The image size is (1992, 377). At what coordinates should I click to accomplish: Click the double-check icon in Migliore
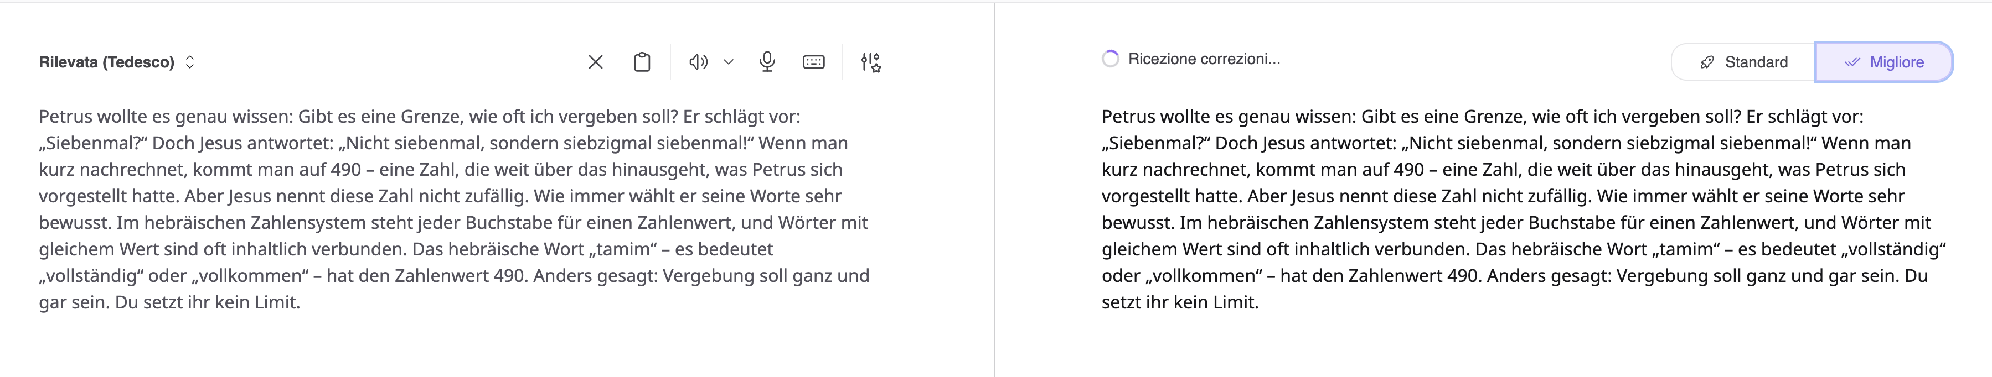pos(1852,62)
